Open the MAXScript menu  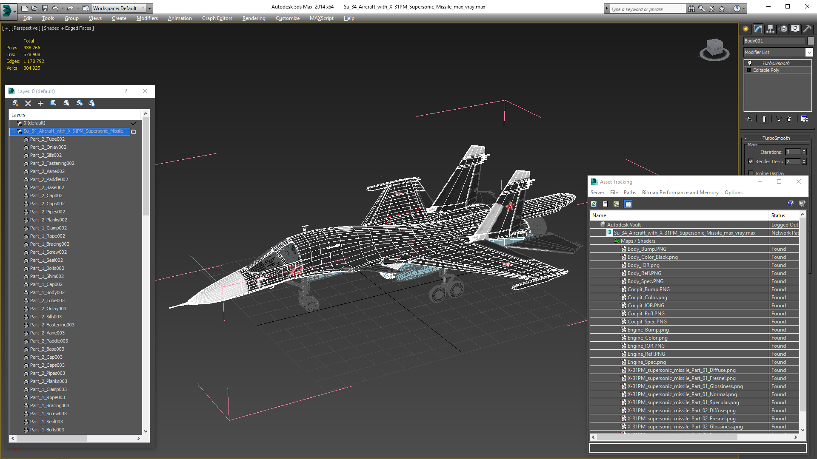[x=321, y=18]
